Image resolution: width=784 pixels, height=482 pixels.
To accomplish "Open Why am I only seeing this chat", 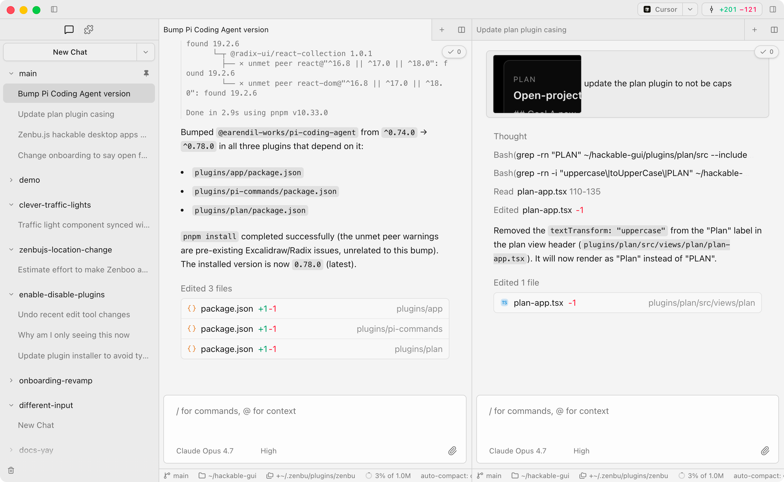I will (79, 335).
